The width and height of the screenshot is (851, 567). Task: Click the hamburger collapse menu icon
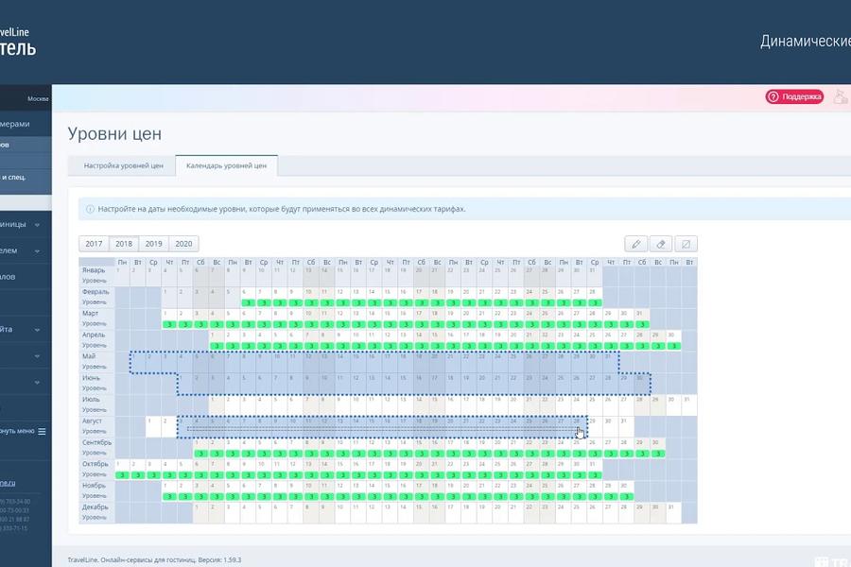click(42, 431)
